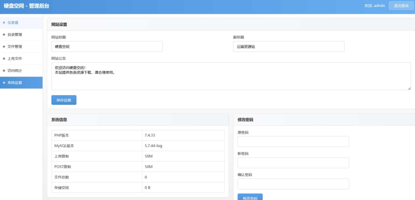This screenshot has width=415, height=200.
Task: Go to 目录管理 in the sidebar
Action: (x=21, y=35)
